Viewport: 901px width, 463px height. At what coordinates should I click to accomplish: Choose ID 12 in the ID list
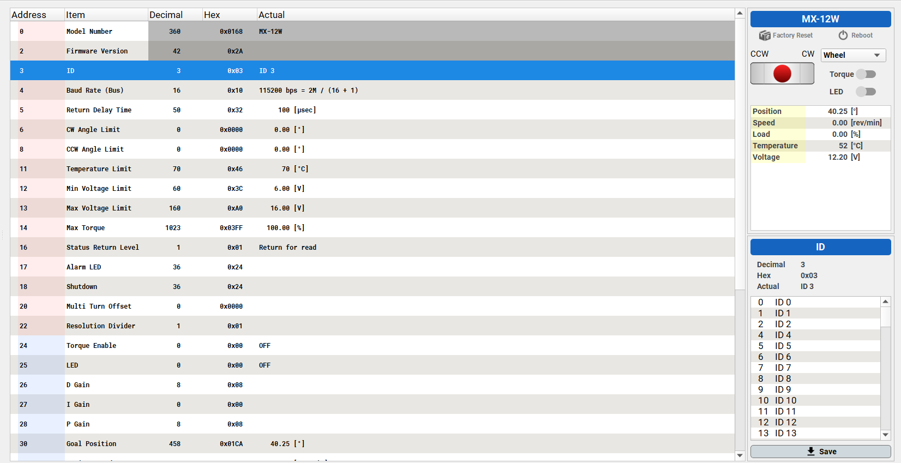816,422
